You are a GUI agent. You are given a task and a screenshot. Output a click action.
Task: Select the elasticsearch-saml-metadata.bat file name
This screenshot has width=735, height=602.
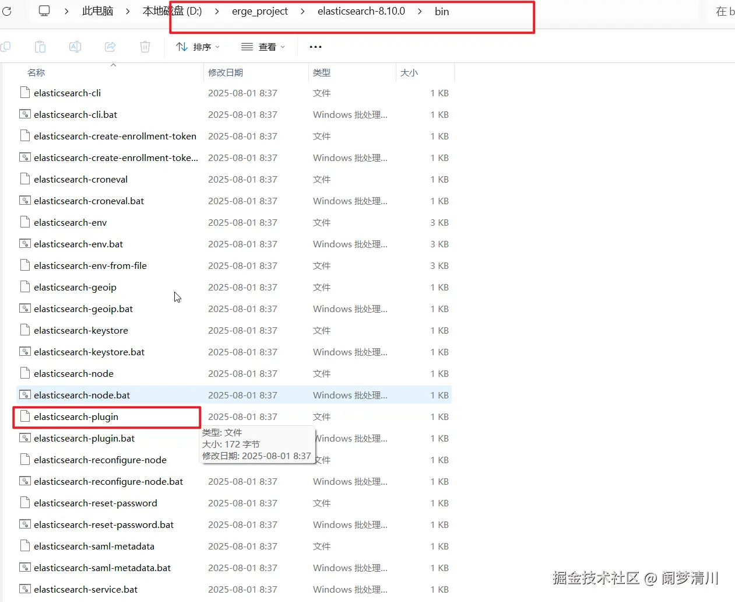102,568
